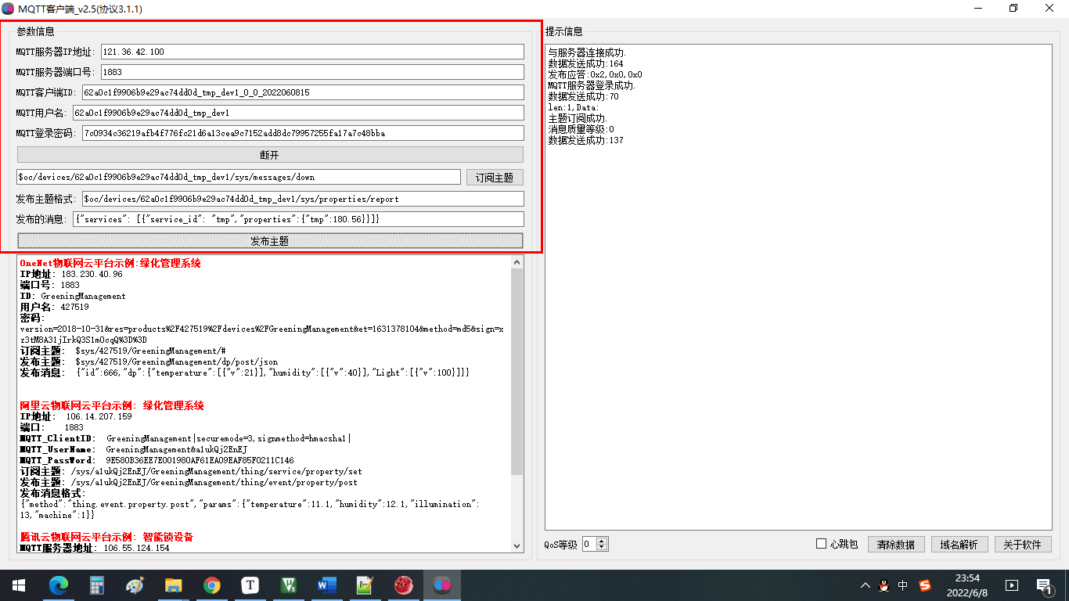This screenshot has width=1069, height=601.
Task: Click the examples panel scrollbar down arrow
Action: pyautogui.click(x=517, y=546)
